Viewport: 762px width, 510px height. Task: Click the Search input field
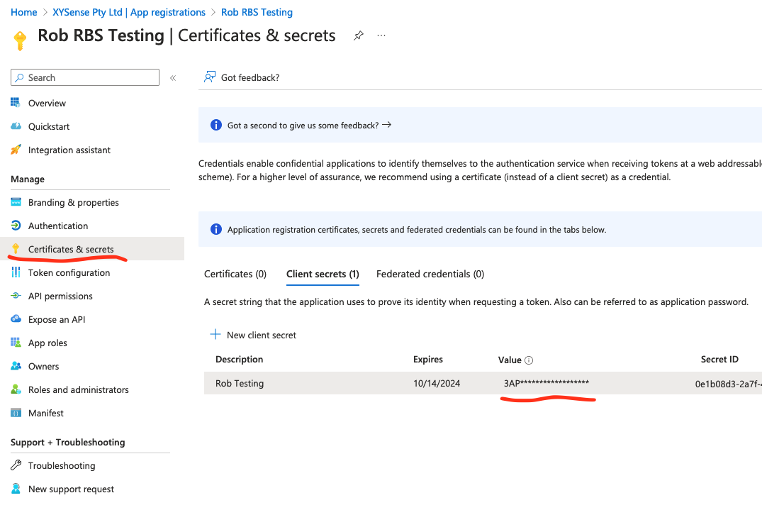pos(85,77)
